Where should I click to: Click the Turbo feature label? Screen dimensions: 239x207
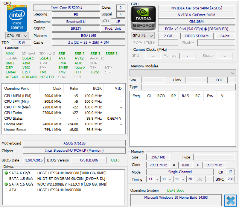(95, 72)
